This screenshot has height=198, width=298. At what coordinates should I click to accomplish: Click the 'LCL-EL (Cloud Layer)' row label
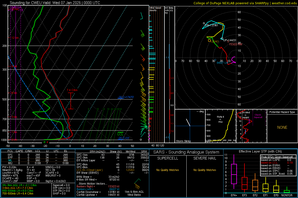pos(89,170)
